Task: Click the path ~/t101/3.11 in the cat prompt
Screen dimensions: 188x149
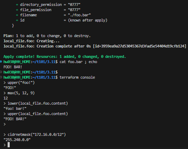Action: tap(44, 62)
